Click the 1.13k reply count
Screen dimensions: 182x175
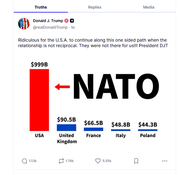coord(33,161)
